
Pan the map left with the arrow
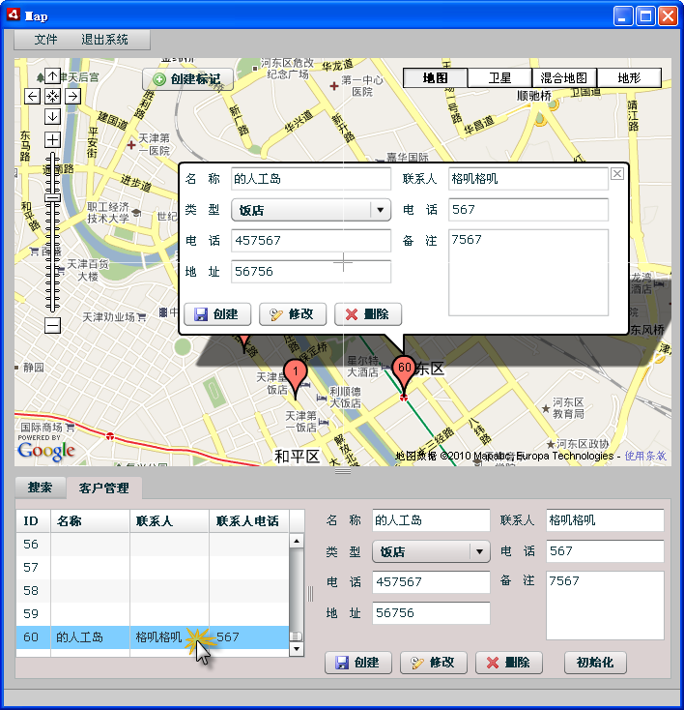pyautogui.click(x=32, y=96)
